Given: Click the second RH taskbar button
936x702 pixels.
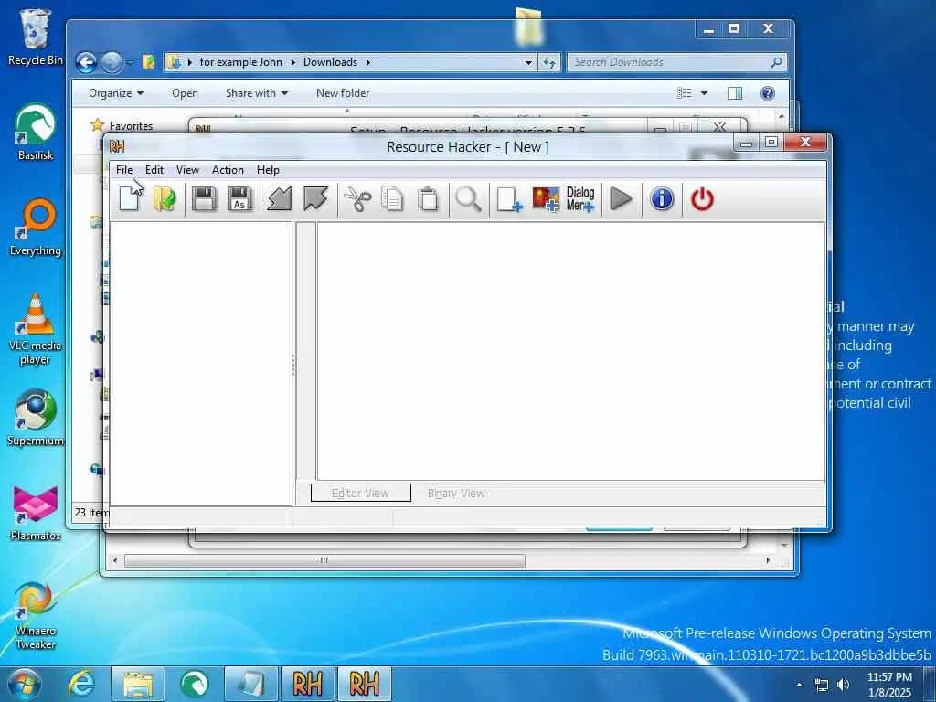Looking at the screenshot, I should click(364, 684).
